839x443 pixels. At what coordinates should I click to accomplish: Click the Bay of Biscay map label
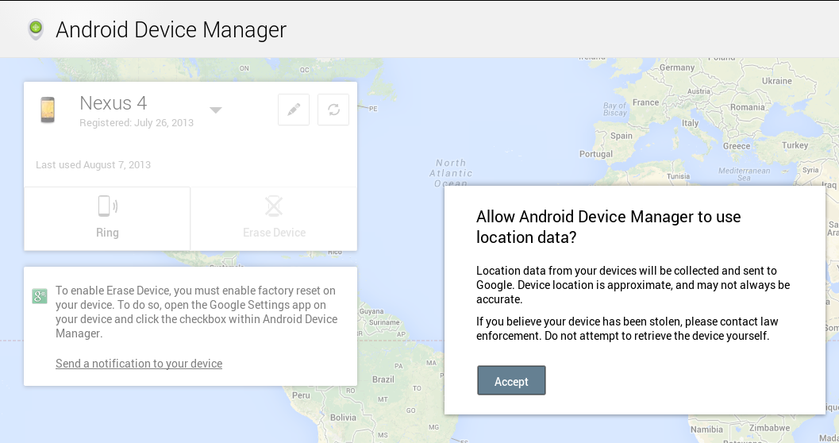coord(615,109)
